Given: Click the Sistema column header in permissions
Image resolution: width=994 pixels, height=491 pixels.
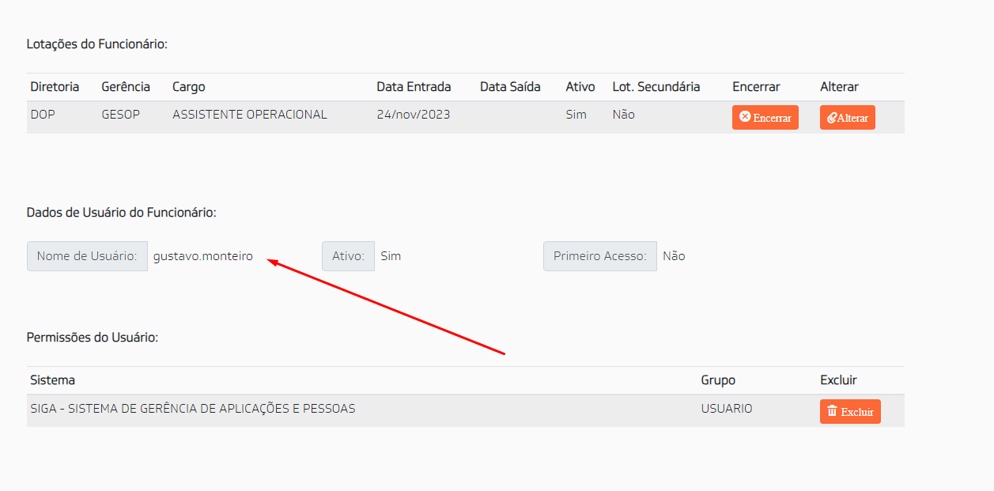Looking at the screenshot, I should (52, 380).
